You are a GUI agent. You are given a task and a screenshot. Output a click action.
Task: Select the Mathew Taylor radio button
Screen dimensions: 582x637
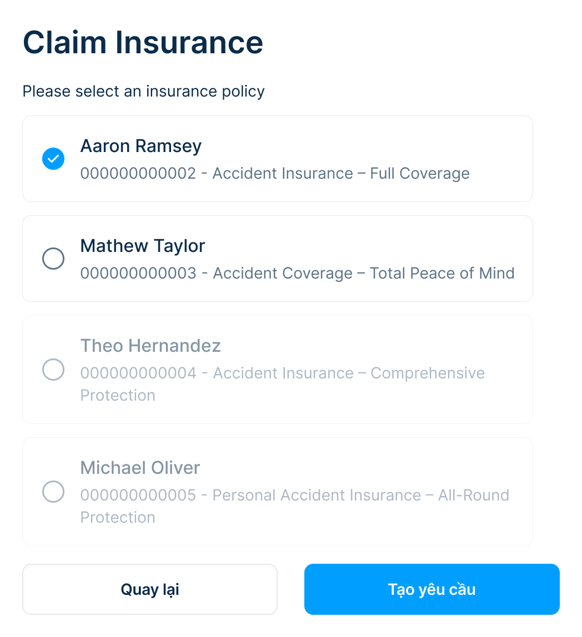click(53, 259)
